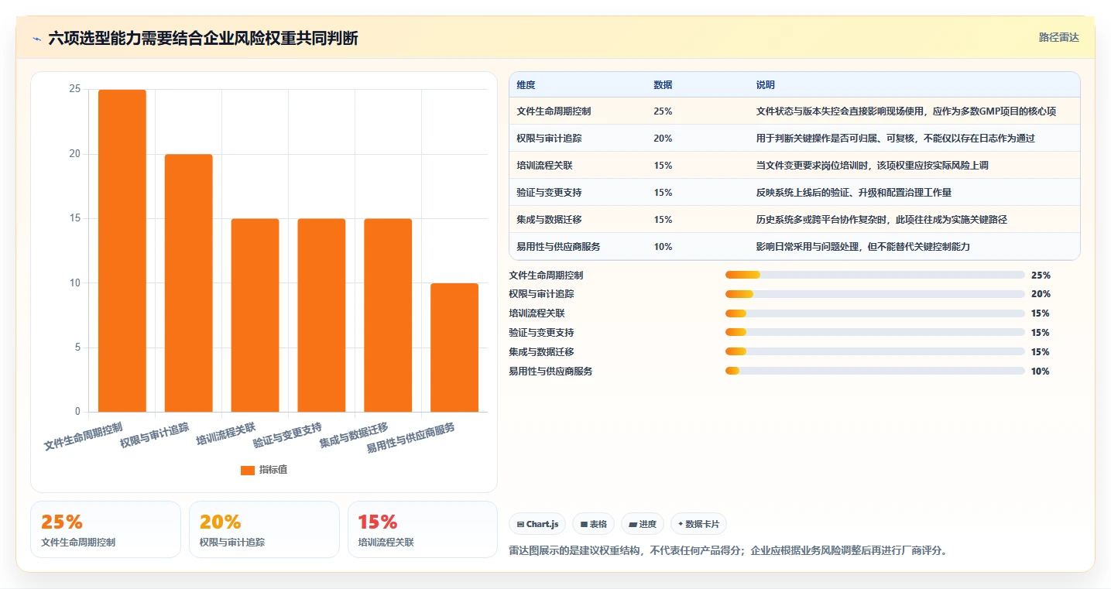Screen dimensions: 1111x589
Task: Click description starting 文件状态与版本失控
Action: tap(906, 111)
